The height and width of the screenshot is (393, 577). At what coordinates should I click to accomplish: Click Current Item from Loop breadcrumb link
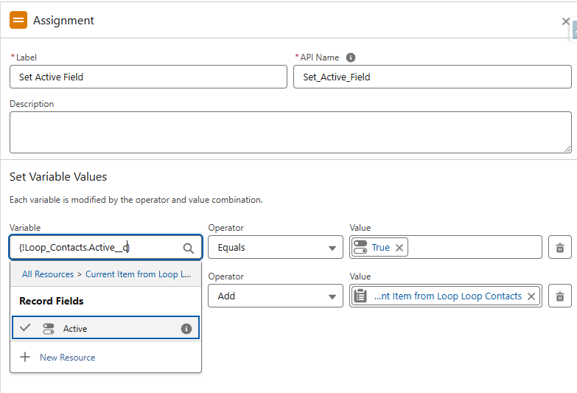[138, 274]
